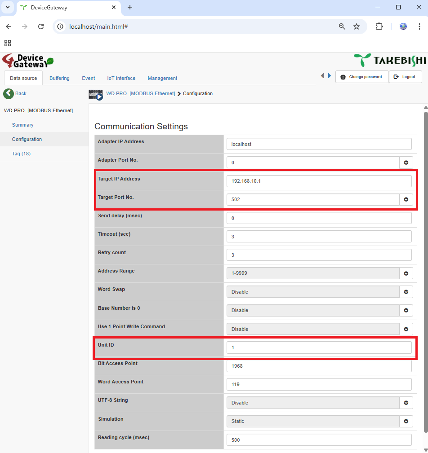Open the Tag (18) sidebar link

(21, 154)
